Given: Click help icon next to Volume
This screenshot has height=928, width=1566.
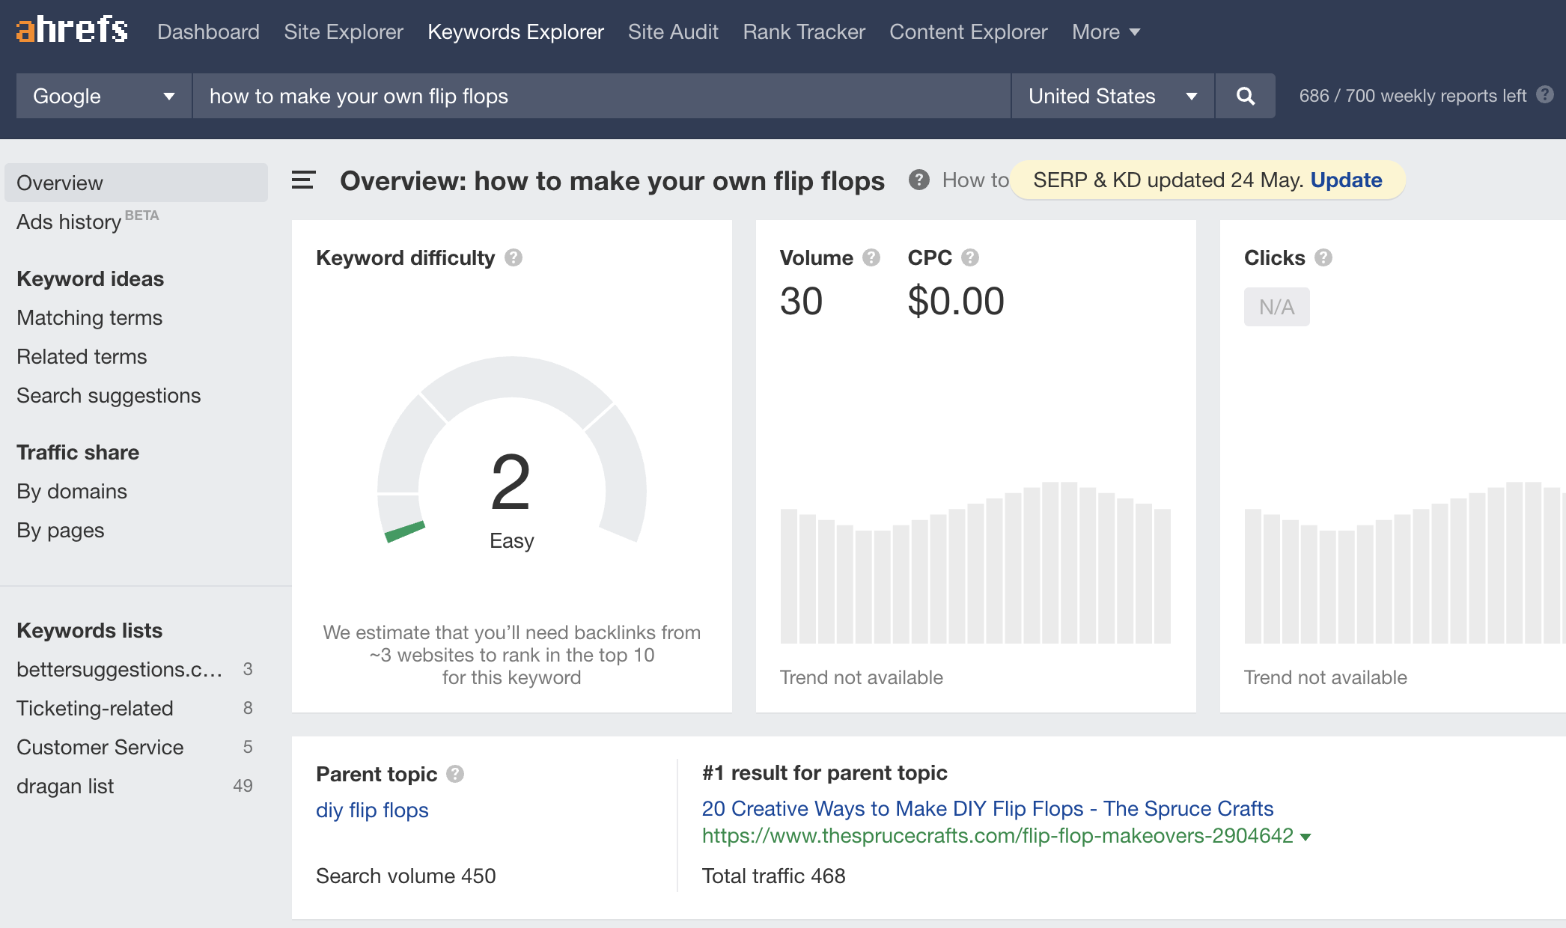Looking at the screenshot, I should pos(871,257).
